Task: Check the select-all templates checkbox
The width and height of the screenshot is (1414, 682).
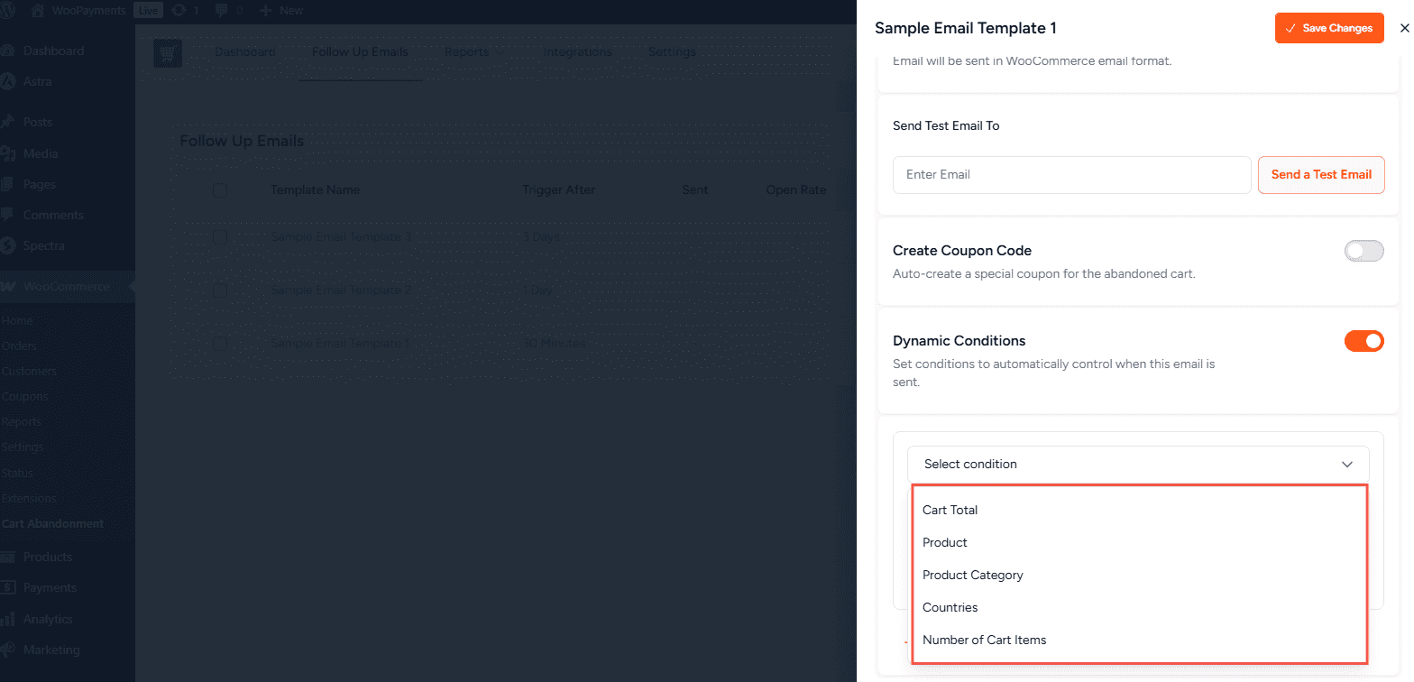Action: pyautogui.click(x=220, y=190)
